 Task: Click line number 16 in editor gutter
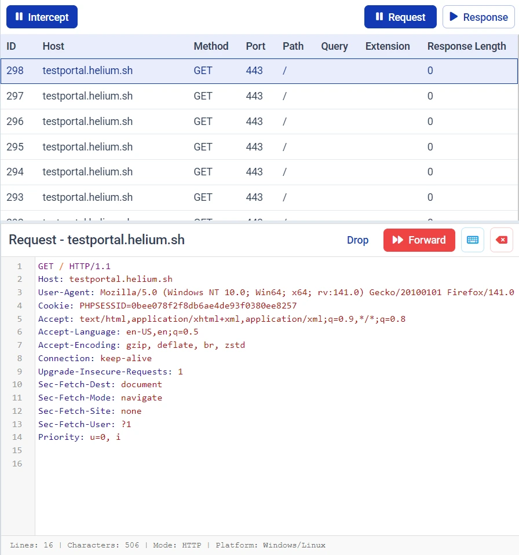click(x=17, y=464)
